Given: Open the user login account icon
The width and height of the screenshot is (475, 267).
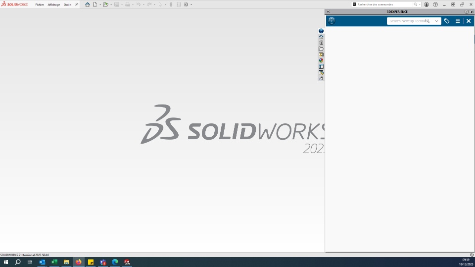Looking at the screenshot, I should pos(427,4).
